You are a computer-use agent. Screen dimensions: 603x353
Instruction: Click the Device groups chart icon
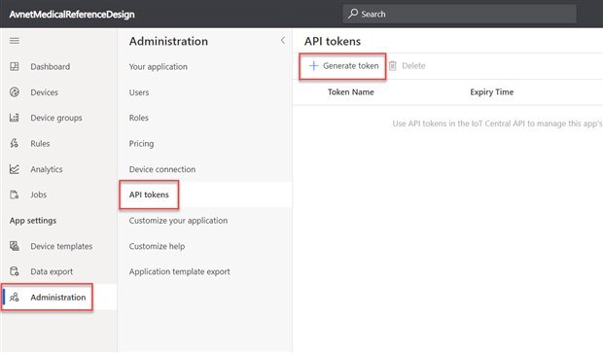[x=15, y=118]
